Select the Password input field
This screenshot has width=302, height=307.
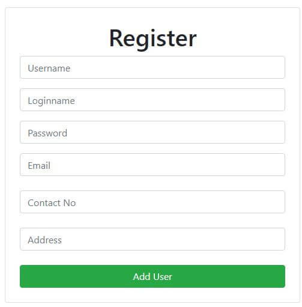[x=153, y=132]
